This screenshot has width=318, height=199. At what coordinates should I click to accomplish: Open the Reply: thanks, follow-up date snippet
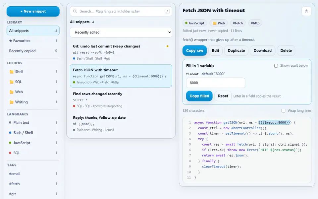pyautogui.click(x=121, y=123)
